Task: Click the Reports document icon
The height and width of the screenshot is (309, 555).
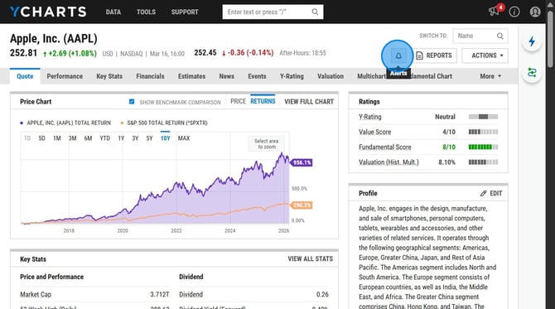Action: [x=419, y=56]
